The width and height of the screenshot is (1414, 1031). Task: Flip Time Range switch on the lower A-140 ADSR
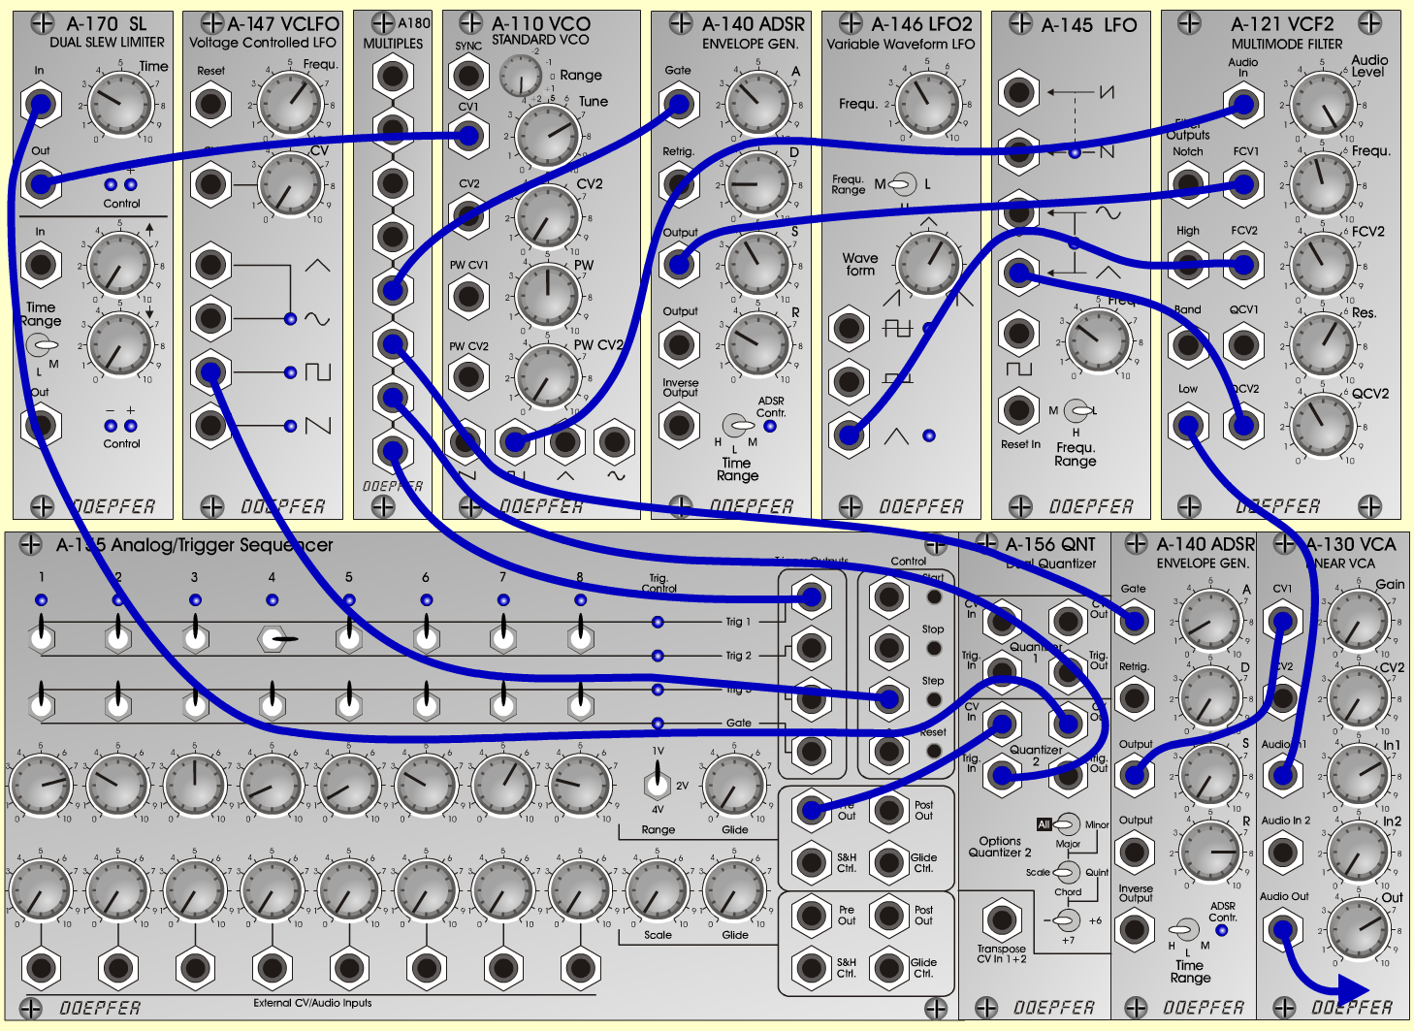1185,930
